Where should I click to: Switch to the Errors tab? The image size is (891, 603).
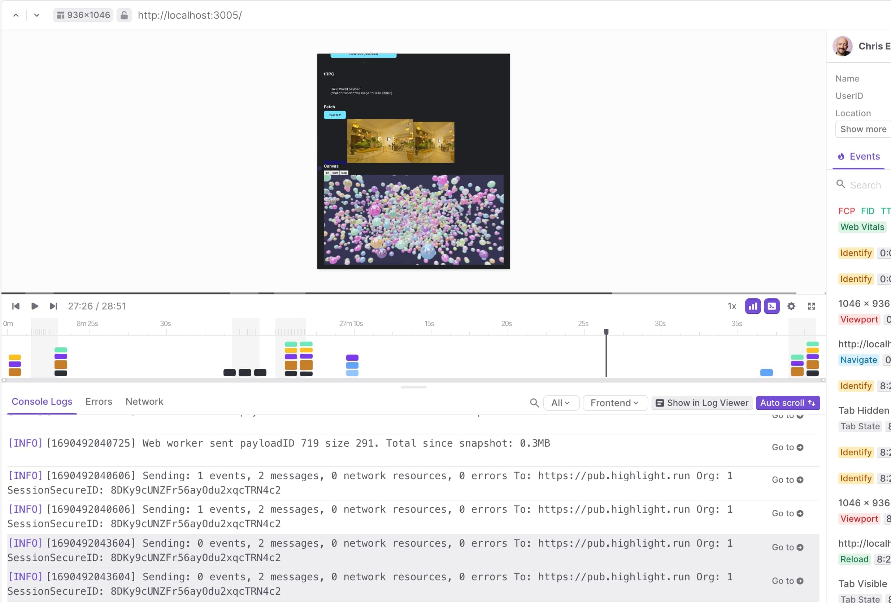99,402
